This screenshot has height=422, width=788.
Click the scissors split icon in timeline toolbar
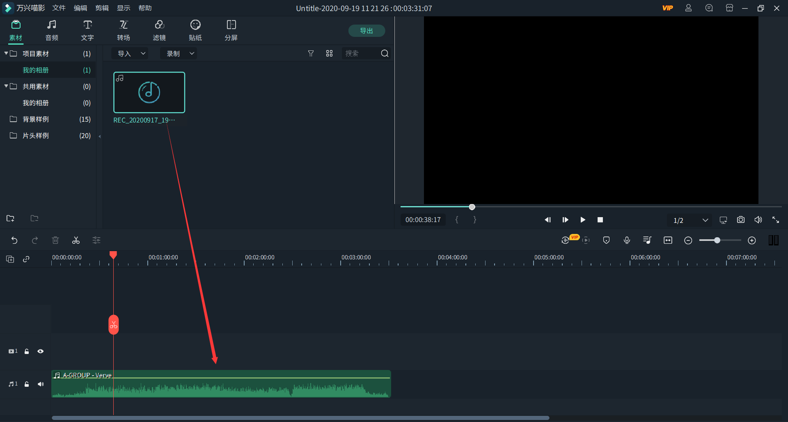(x=76, y=240)
